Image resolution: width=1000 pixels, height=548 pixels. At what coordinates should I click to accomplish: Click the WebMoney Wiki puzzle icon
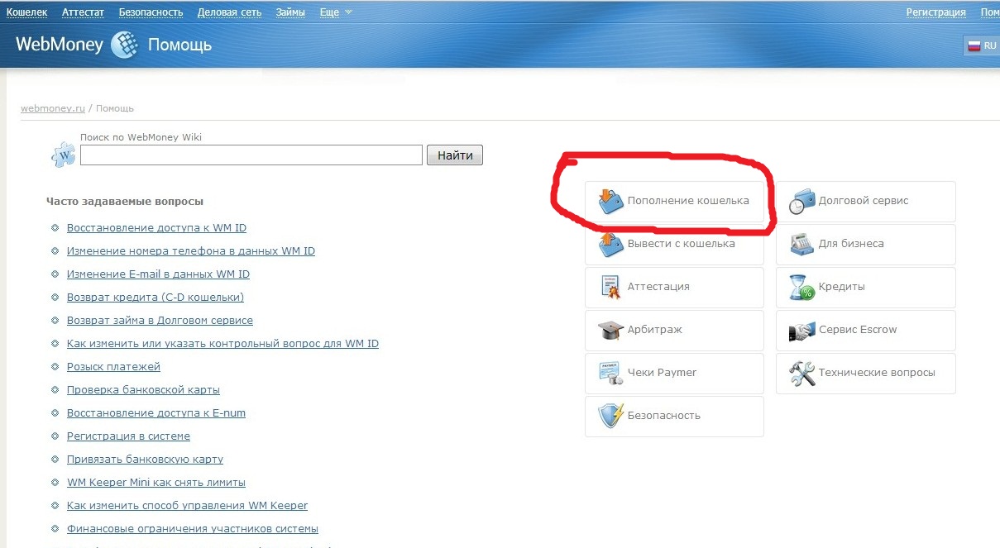[64, 154]
